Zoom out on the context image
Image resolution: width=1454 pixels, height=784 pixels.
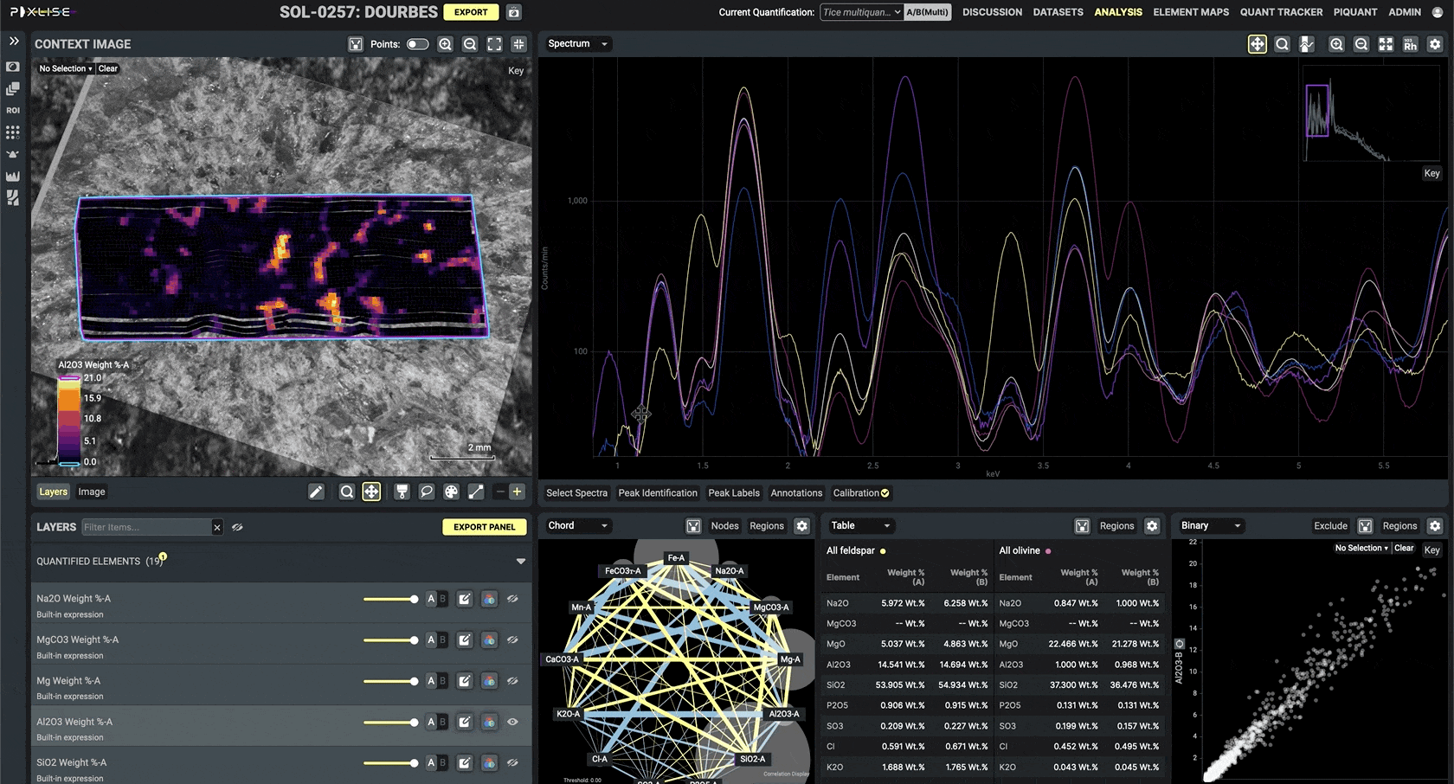(470, 44)
